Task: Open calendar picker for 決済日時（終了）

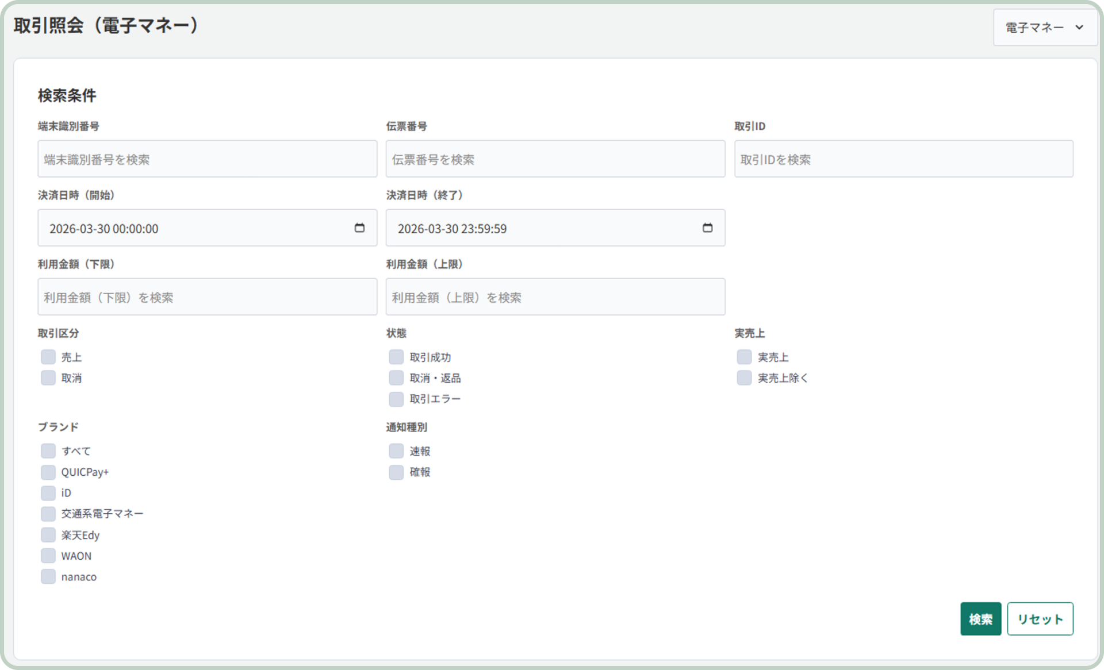Action: click(x=707, y=228)
